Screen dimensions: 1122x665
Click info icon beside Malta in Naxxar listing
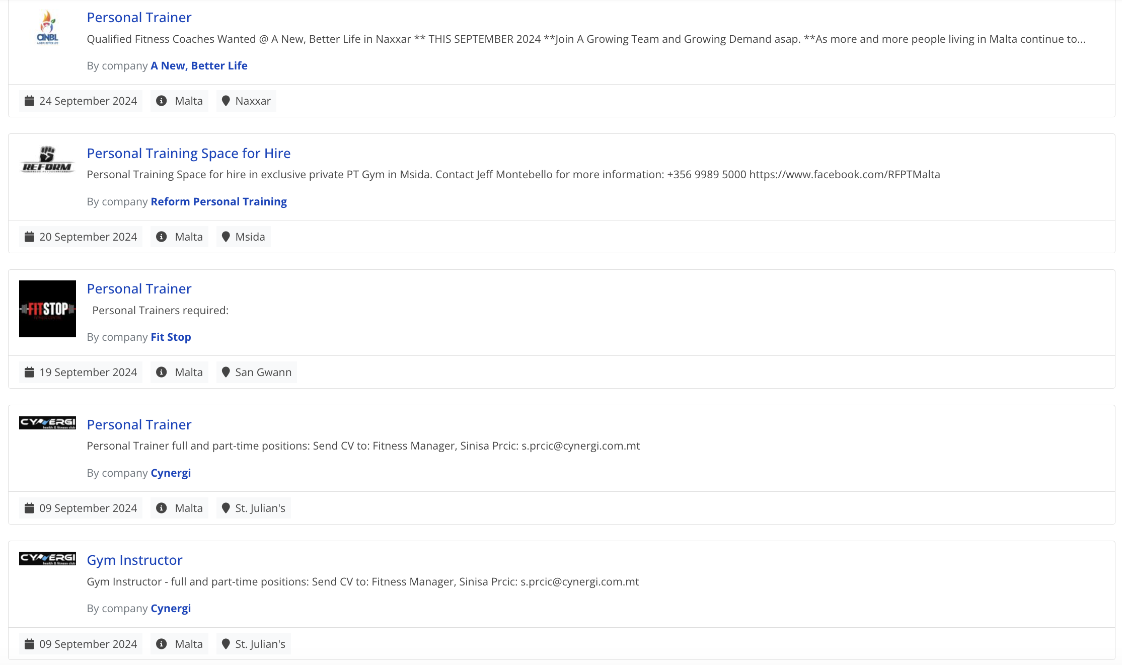coord(162,101)
